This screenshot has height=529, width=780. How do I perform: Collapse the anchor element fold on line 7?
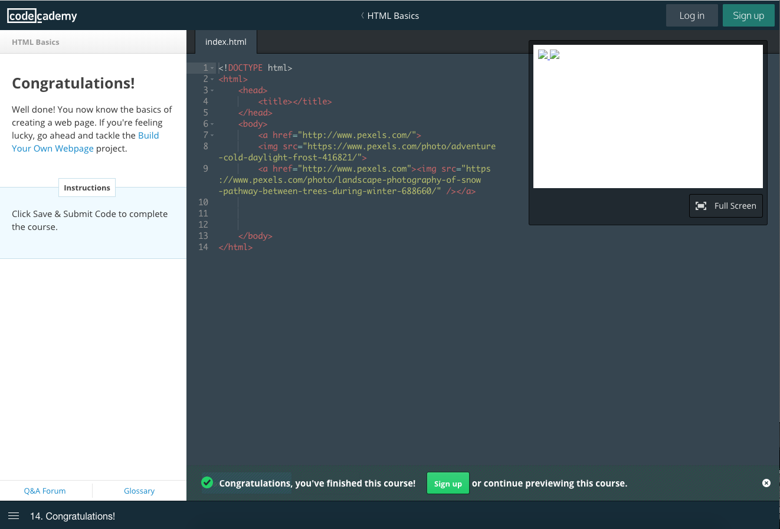212,134
